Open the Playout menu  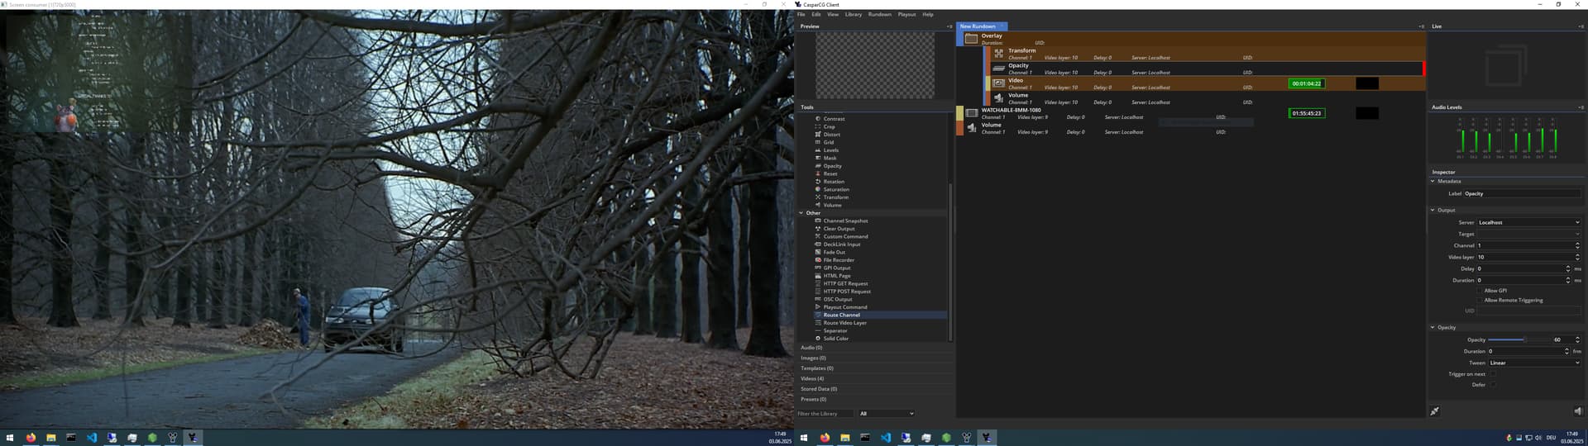coord(906,14)
